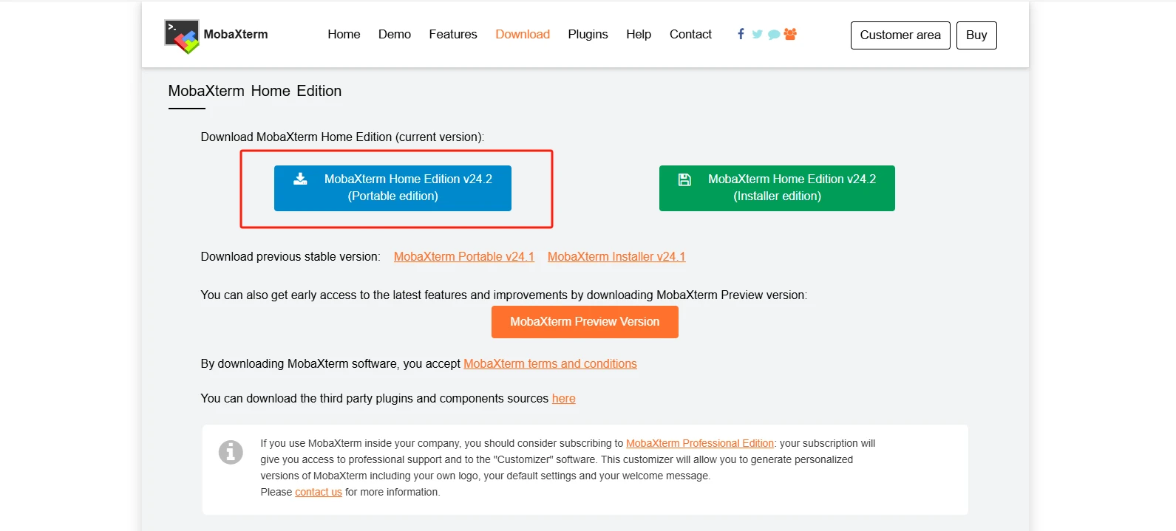Click the 'here' plugins sources link

(x=563, y=398)
